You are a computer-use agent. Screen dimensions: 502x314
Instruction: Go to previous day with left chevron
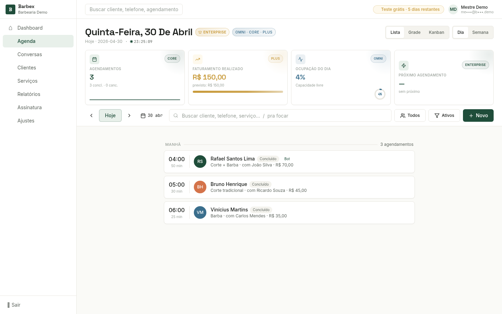click(91, 115)
